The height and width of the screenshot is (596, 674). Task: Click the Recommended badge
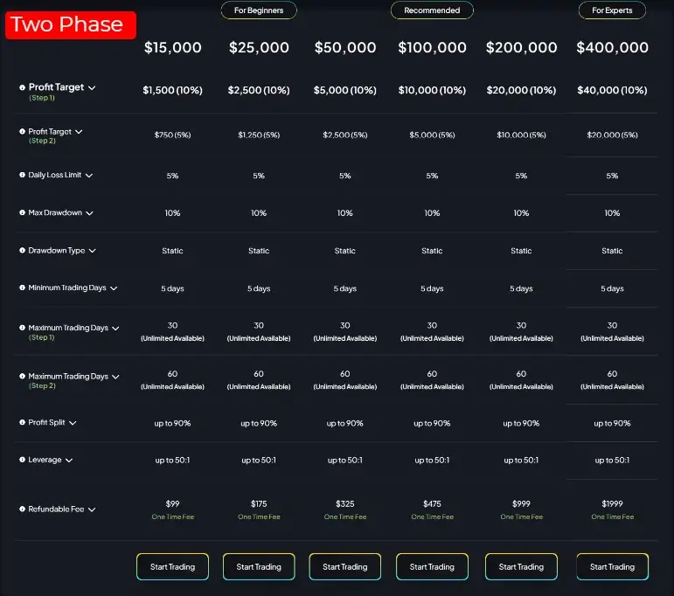tap(432, 10)
